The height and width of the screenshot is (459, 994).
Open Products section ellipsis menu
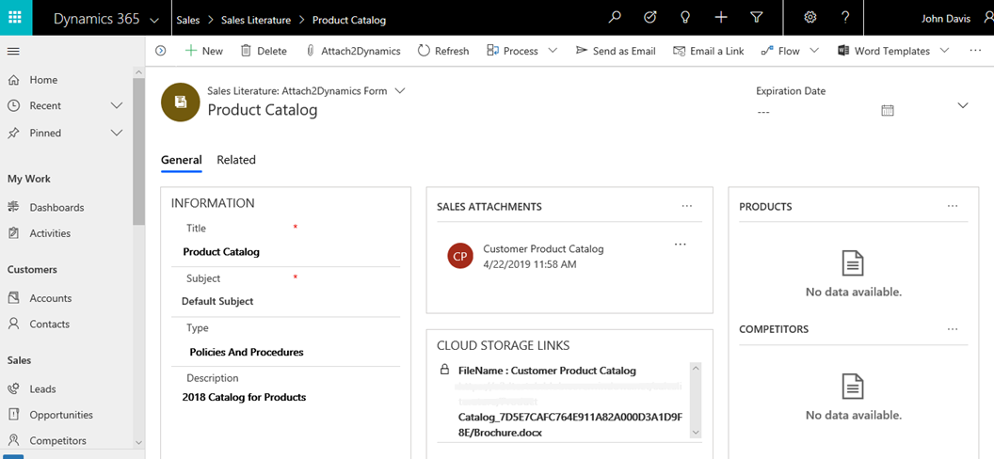coord(953,206)
